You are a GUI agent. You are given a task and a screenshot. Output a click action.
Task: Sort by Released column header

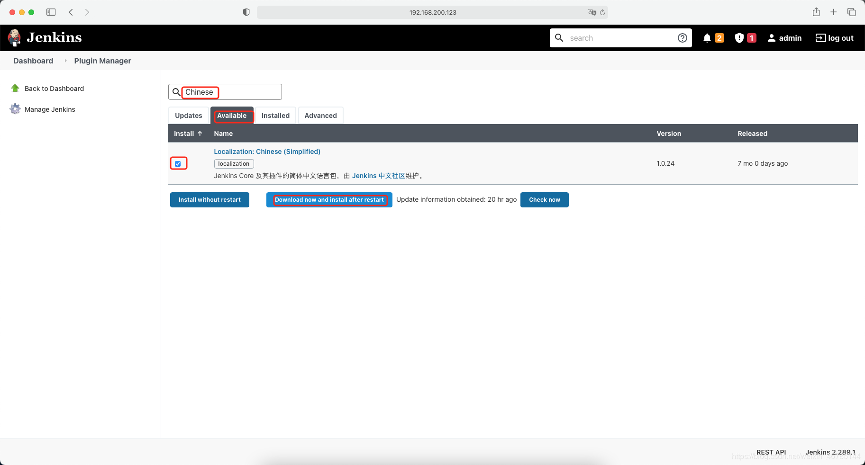(x=752, y=134)
